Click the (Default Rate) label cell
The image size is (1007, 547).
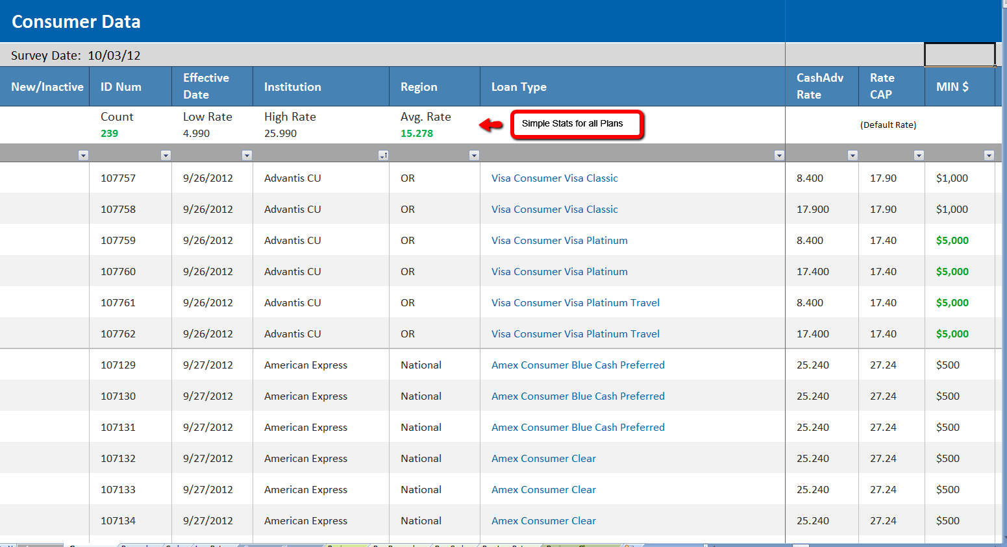pyautogui.click(x=888, y=125)
